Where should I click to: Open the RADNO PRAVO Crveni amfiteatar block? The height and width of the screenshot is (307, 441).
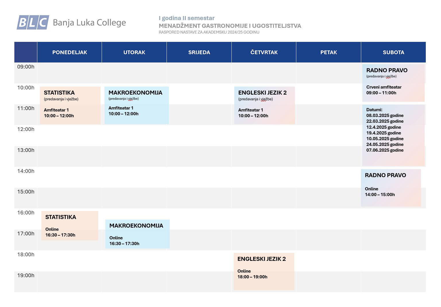tap(393, 83)
